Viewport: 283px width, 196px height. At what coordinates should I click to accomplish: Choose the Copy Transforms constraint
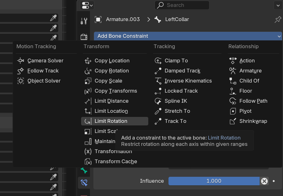point(115,91)
